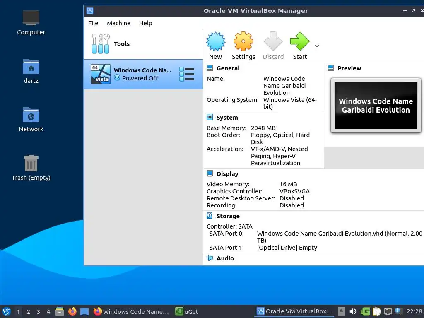Click Oracle VM VirtualBox taskbar button

coord(294,311)
